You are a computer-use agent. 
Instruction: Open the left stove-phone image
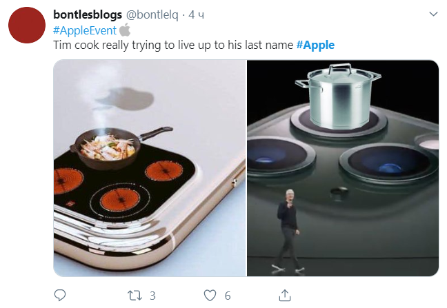point(149,168)
